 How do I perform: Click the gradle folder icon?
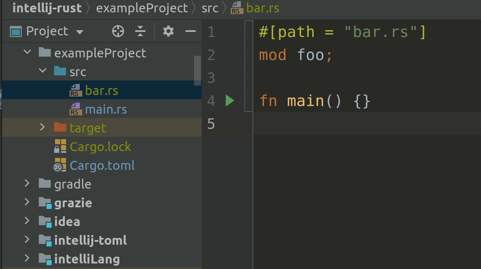pyautogui.click(x=45, y=183)
